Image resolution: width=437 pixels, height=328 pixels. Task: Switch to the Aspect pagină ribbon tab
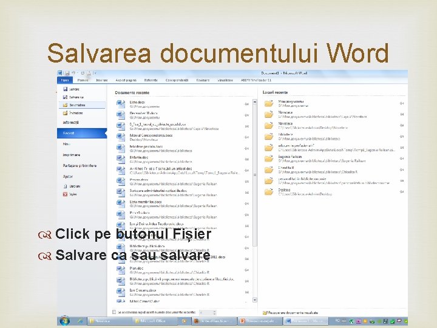(126, 80)
